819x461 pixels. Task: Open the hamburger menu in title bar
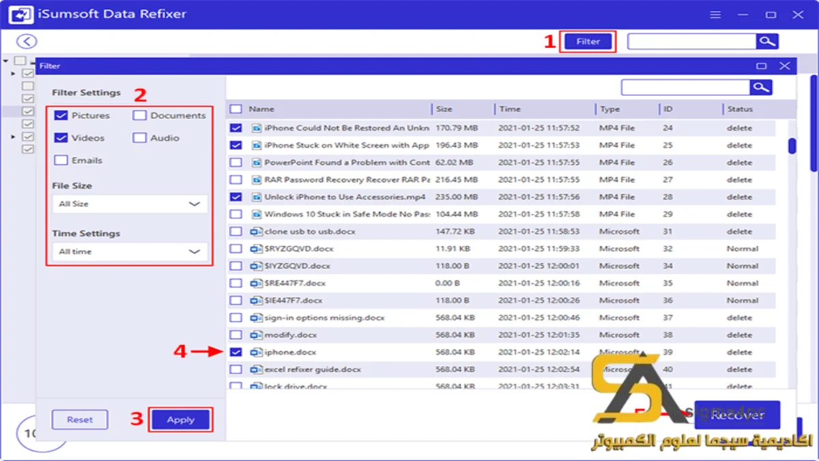tap(715, 14)
